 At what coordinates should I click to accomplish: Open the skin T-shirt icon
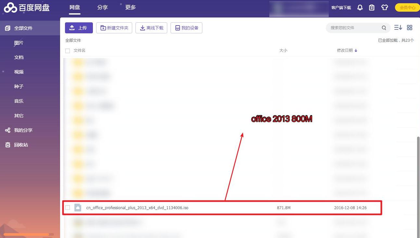[x=385, y=7]
